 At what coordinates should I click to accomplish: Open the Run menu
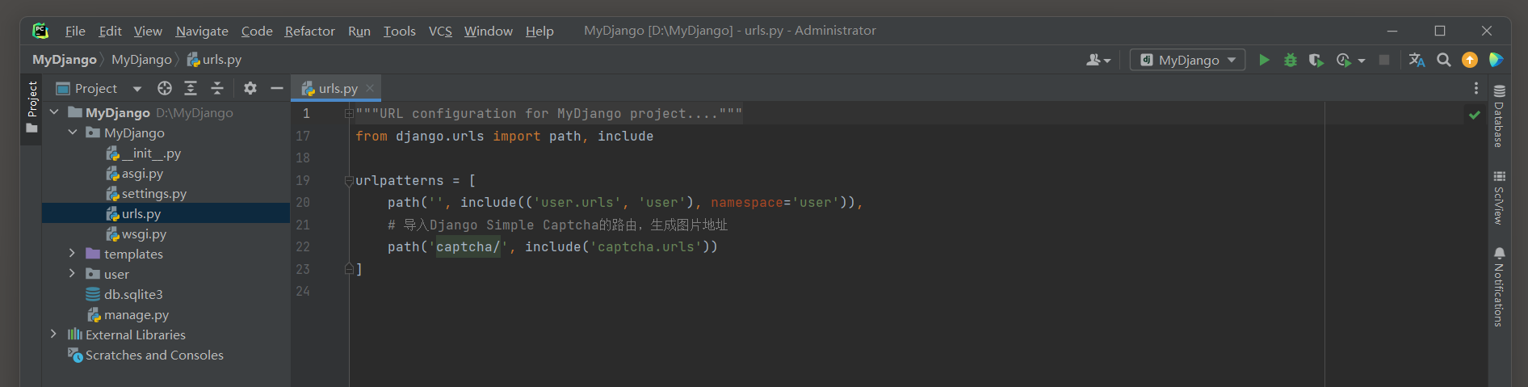(359, 31)
